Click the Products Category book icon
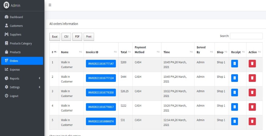266x136 pixels. click(x=7, y=43)
